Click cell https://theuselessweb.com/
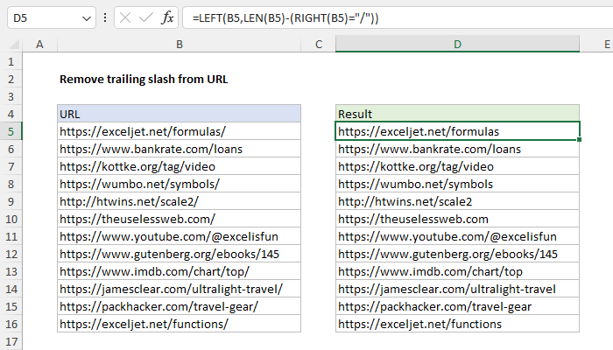Screen dimensions: 613x350 179,219
